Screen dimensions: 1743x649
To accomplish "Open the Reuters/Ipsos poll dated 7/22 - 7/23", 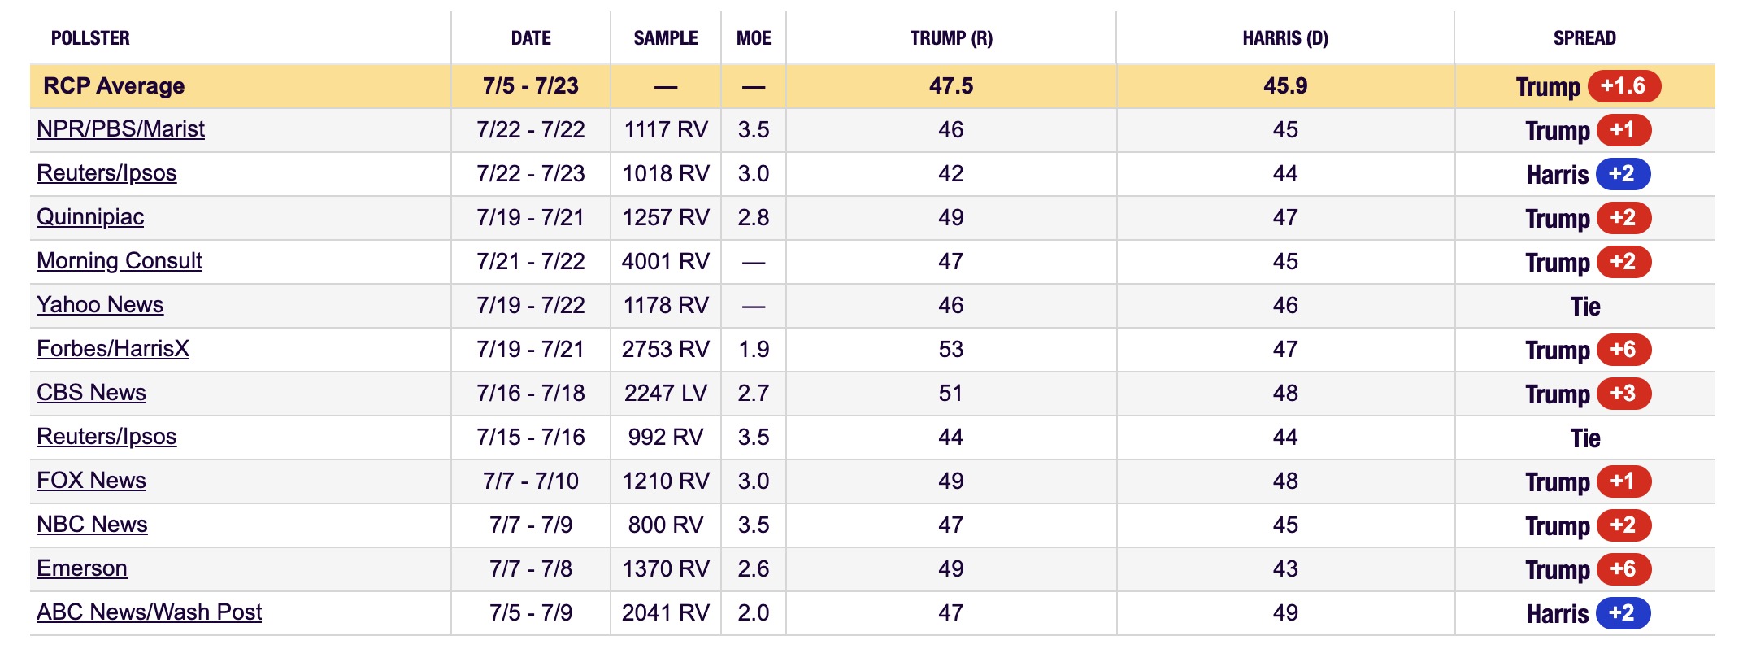I will click(106, 173).
